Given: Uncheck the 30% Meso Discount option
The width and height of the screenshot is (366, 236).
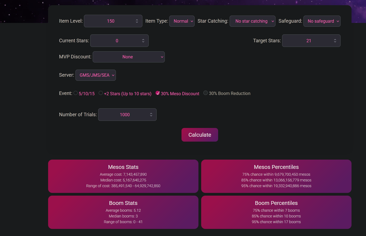Looking at the screenshot, I should coord(158,93).
